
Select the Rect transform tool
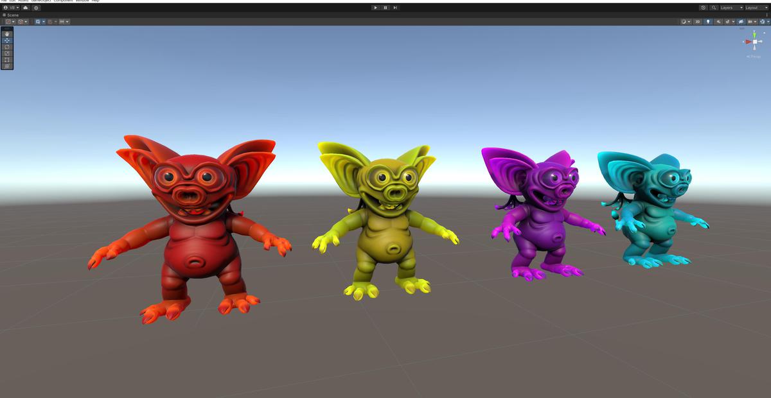[7, 60]
